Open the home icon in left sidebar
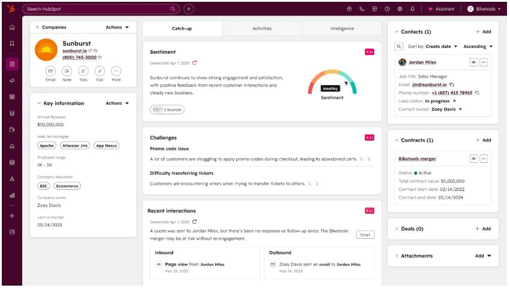This screenshot has width=510, height=288. (x=12, y=28)
